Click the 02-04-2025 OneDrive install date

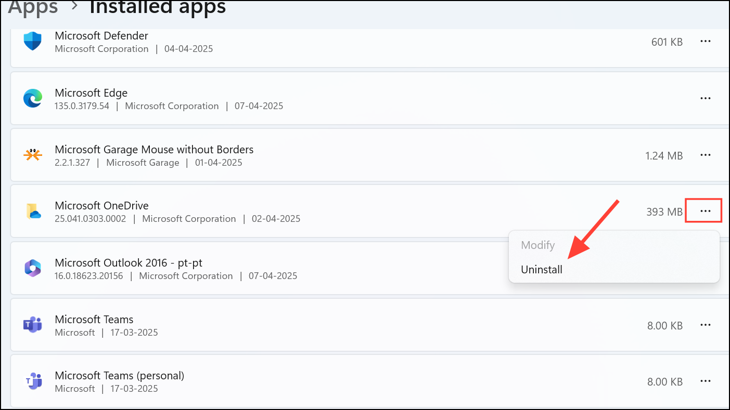tap(276, 219)
